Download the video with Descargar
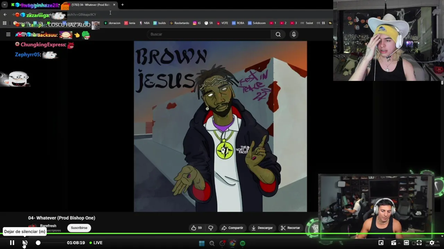This screenshot has width=444, height=249. 262,228
